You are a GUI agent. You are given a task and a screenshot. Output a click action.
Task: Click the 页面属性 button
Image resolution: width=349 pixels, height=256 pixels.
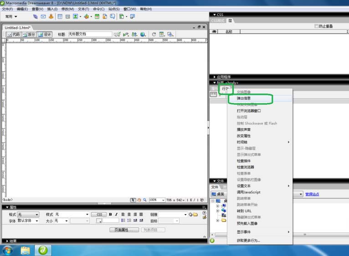[124, 230]
